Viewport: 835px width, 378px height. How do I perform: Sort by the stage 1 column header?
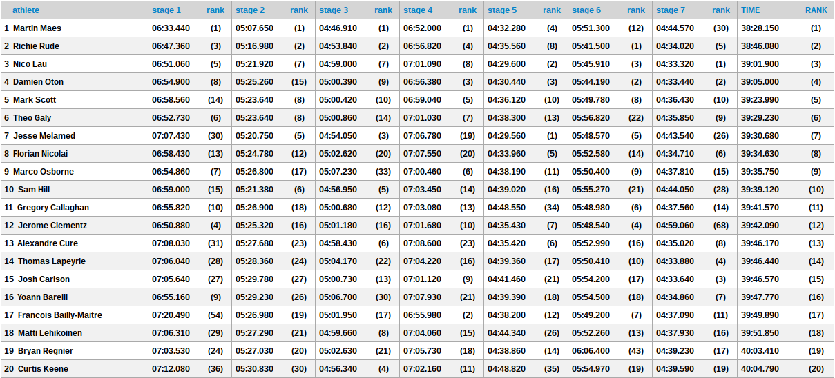(x=166, y=10)
